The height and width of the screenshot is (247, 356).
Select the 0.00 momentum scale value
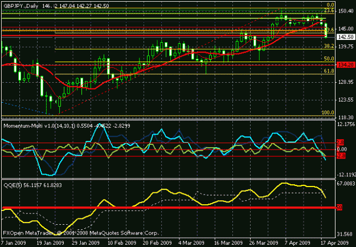342,149
